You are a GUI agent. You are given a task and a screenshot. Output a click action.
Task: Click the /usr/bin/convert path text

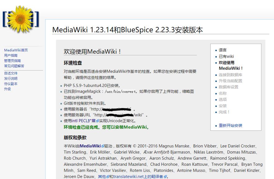[120, 92]
